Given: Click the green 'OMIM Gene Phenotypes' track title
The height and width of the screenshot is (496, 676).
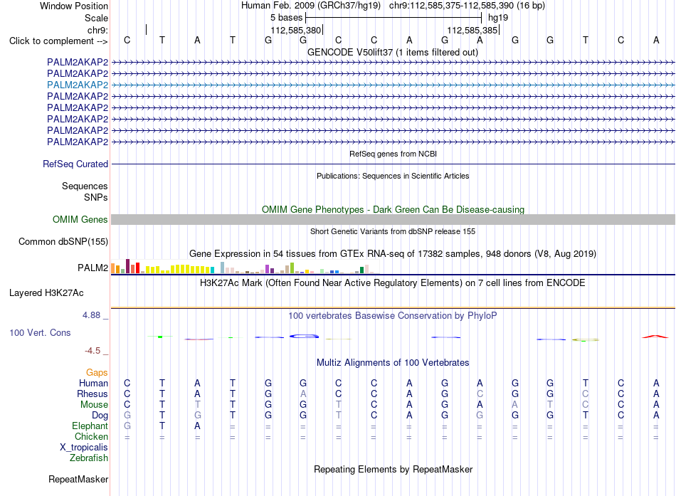Looking at the screenshot, I should pyautogui.click(x=393, y=210).
